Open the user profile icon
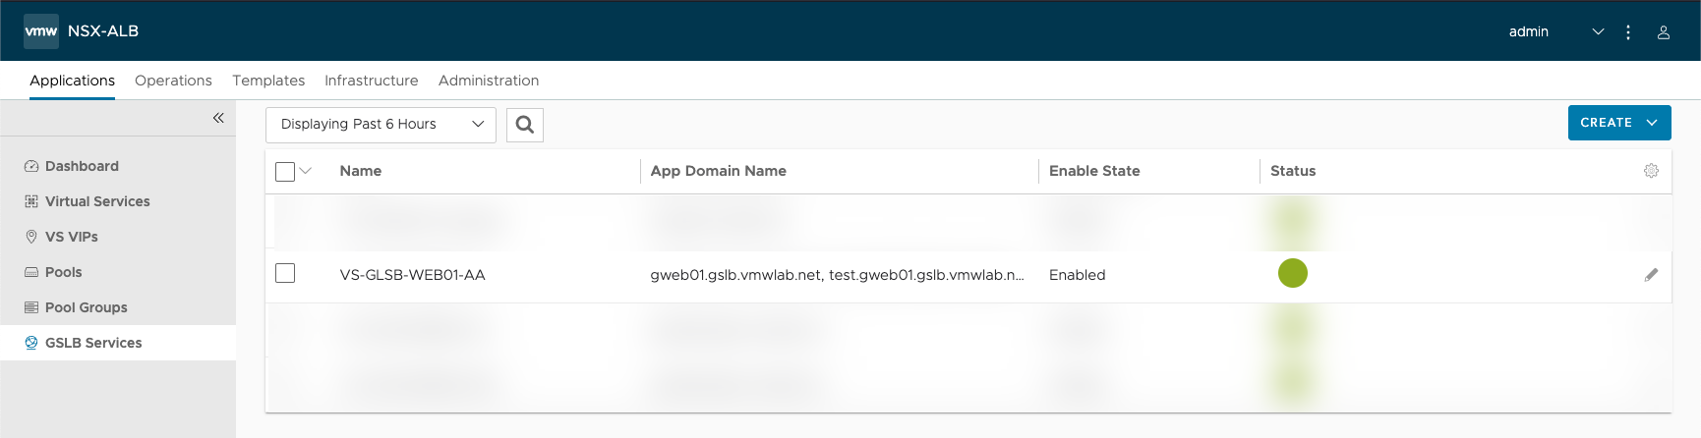Viewport: 1701px width, 438px height. (x=1664, y=32)
